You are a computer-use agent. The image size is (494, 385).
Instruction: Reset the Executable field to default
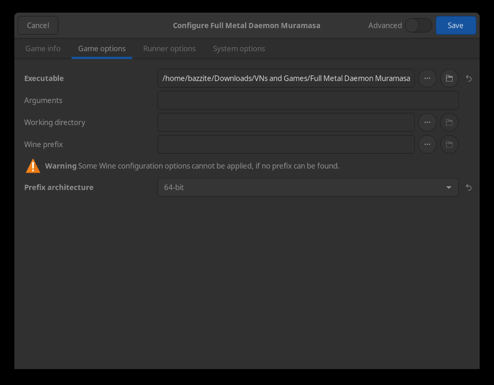pyautogui.click(x=468, y=78)
